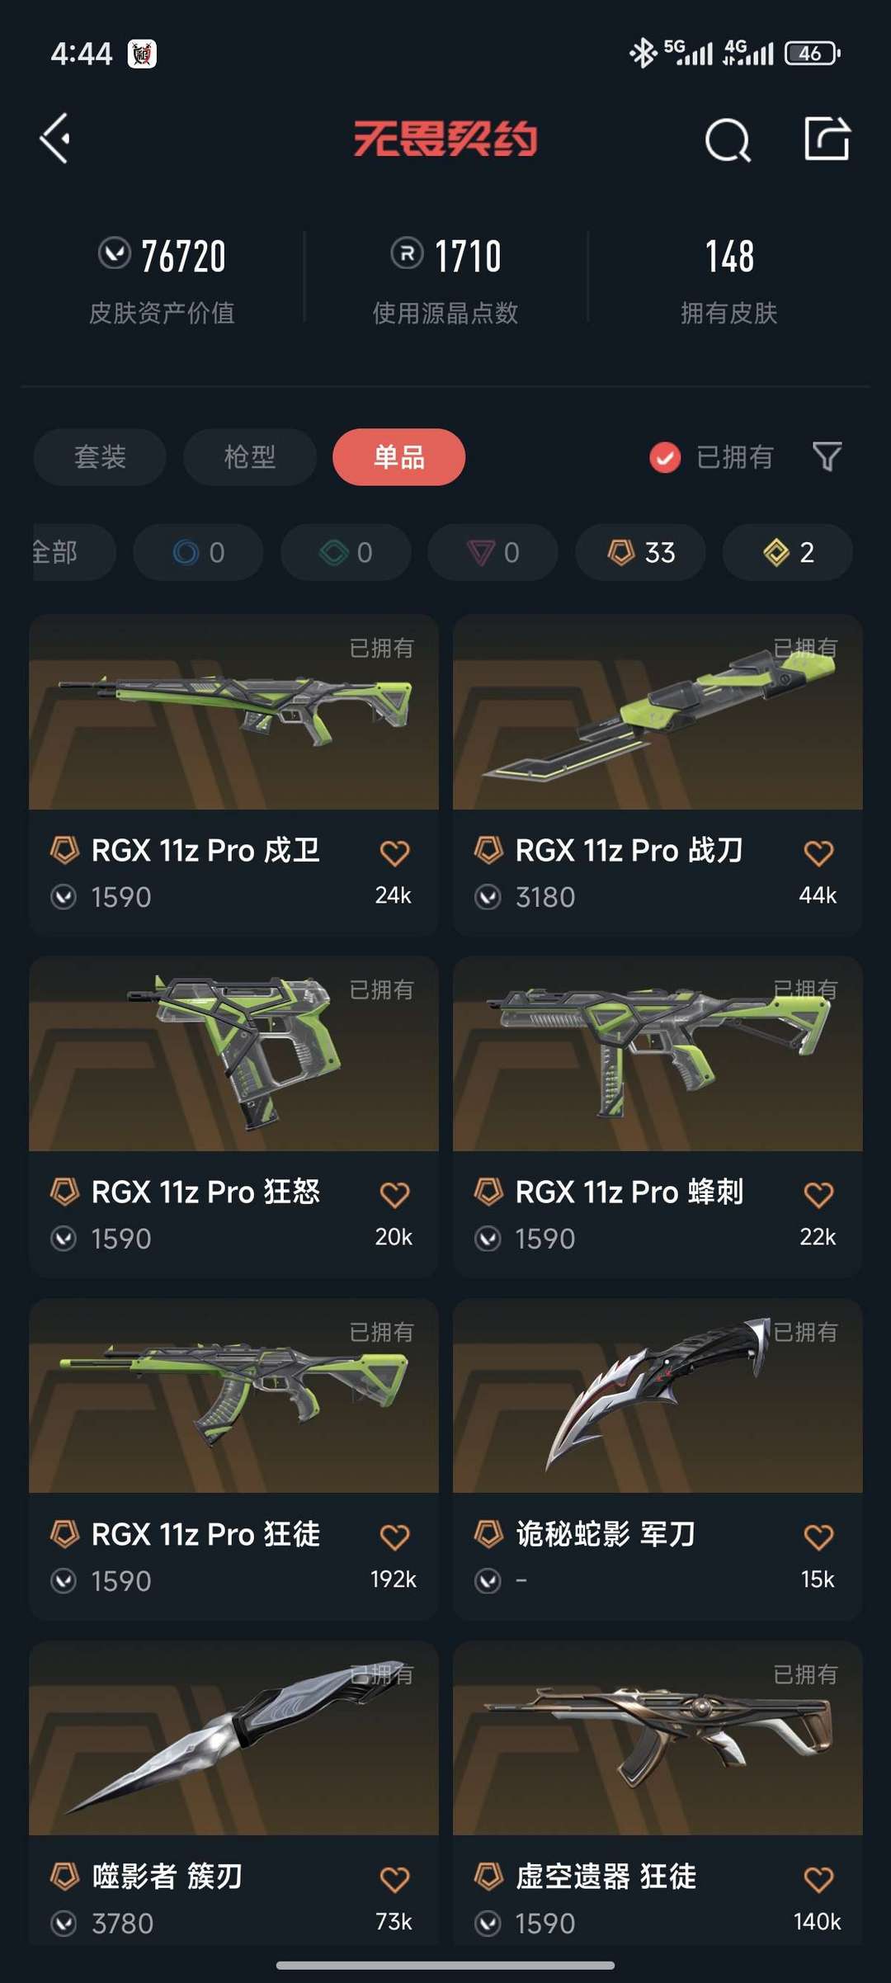Filter by orange tier chip showing 33

tap(640, 552)
